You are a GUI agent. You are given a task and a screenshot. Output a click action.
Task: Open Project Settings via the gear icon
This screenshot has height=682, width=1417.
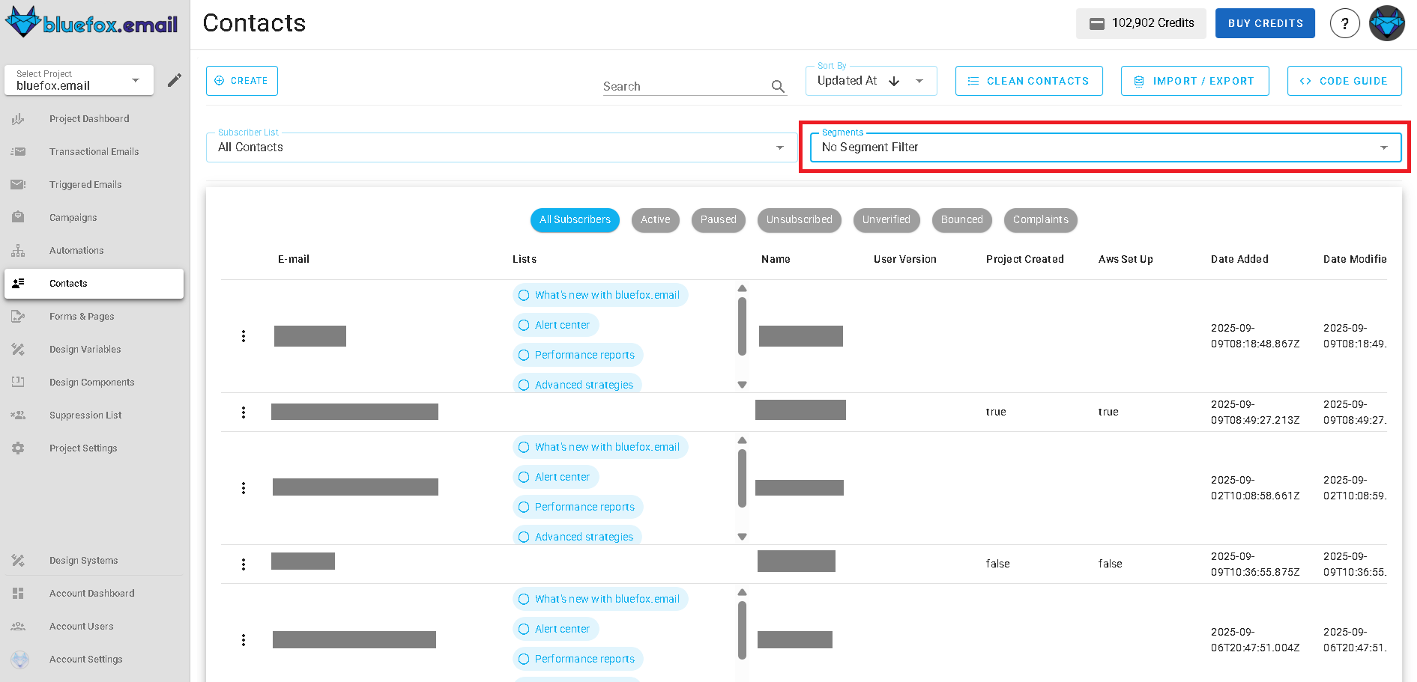[83, 448]
